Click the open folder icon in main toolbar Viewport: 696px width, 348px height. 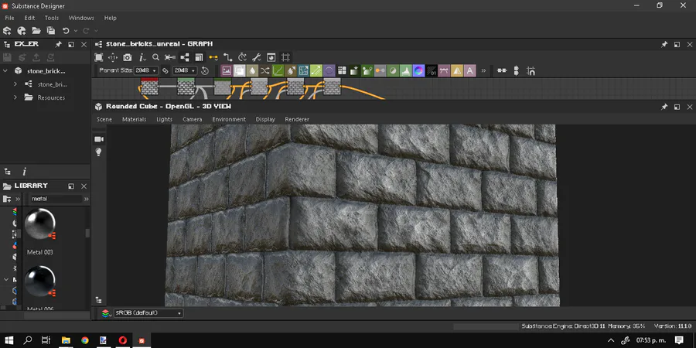point(36,31)
